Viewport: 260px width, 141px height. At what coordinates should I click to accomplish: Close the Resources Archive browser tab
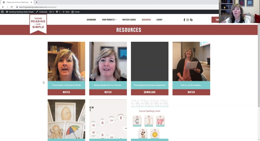[31, 2]
